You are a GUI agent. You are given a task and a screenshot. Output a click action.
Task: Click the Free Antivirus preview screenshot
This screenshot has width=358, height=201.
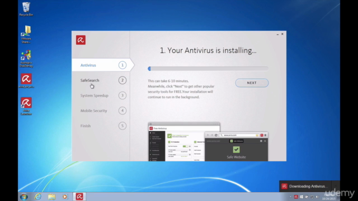[x=176, y=142]
